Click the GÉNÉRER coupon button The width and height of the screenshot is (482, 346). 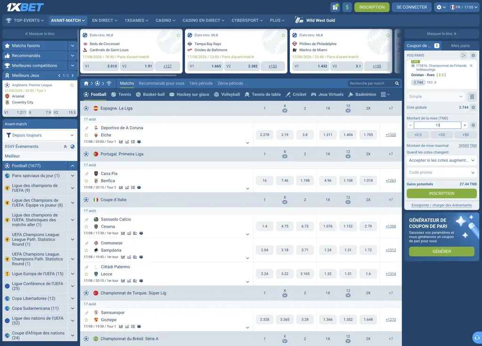click(x=442, y=252)
